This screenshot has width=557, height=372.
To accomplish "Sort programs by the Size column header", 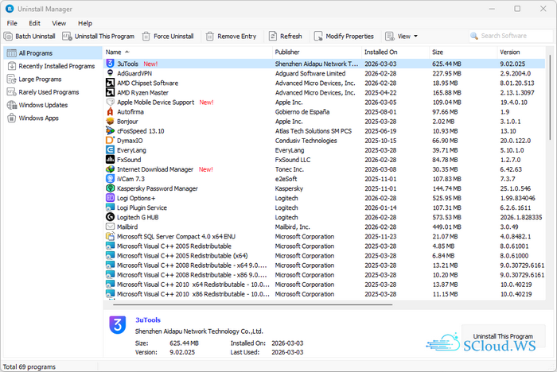I will [x=438, y=52].
